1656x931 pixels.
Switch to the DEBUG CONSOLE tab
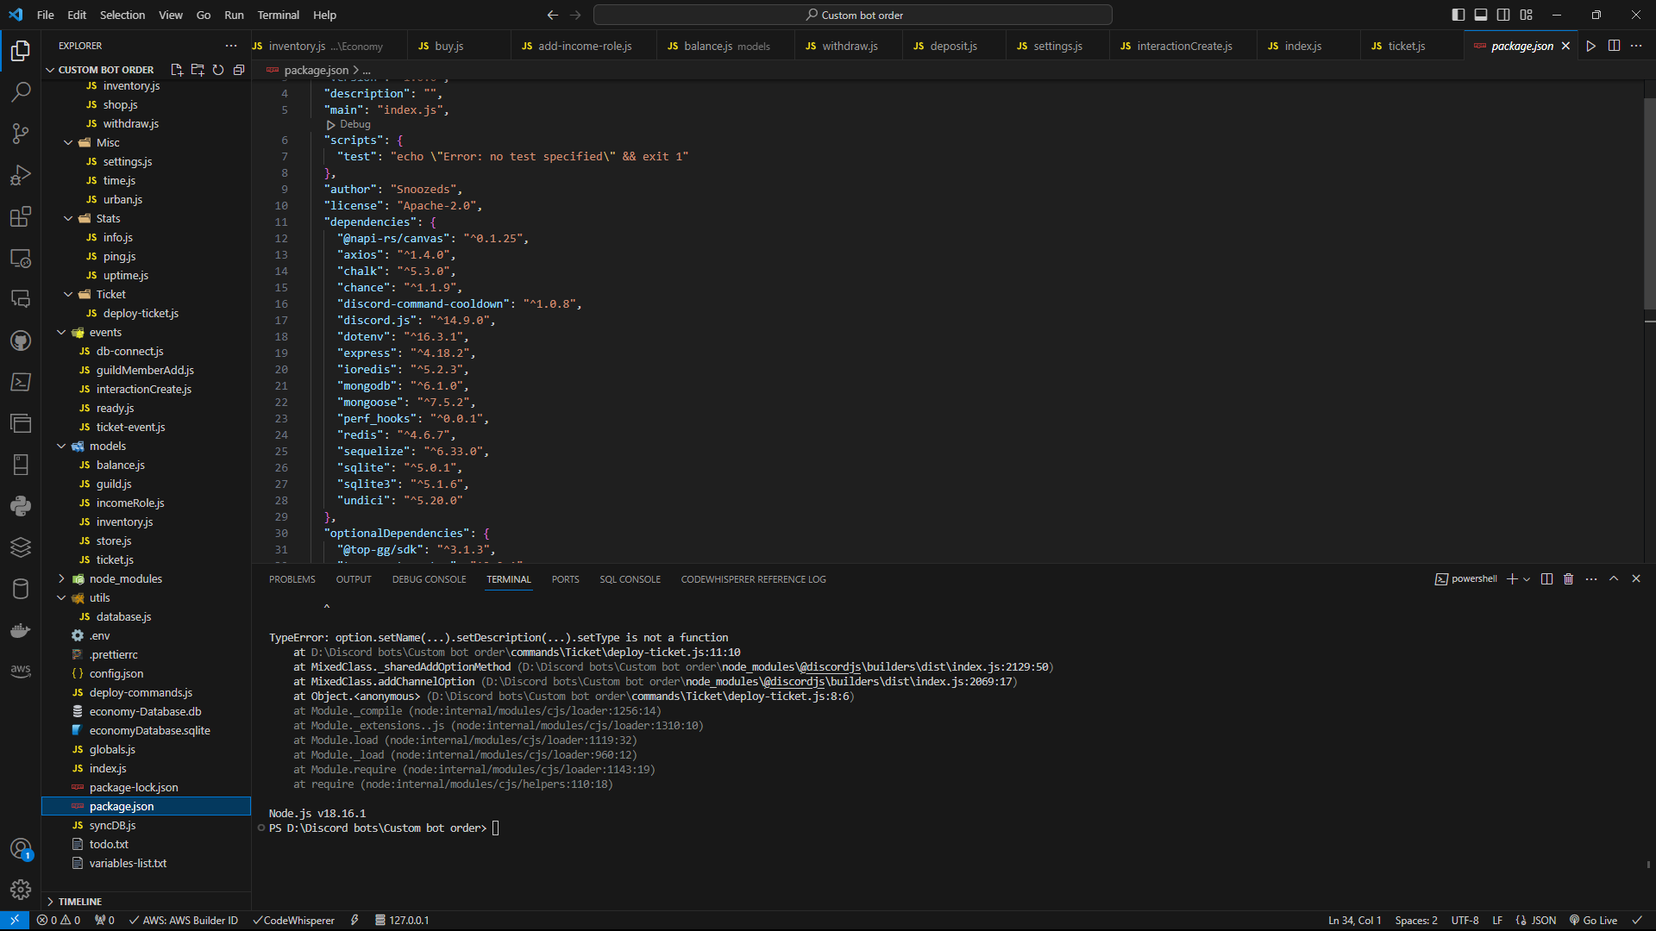click(x=429, y=579)
